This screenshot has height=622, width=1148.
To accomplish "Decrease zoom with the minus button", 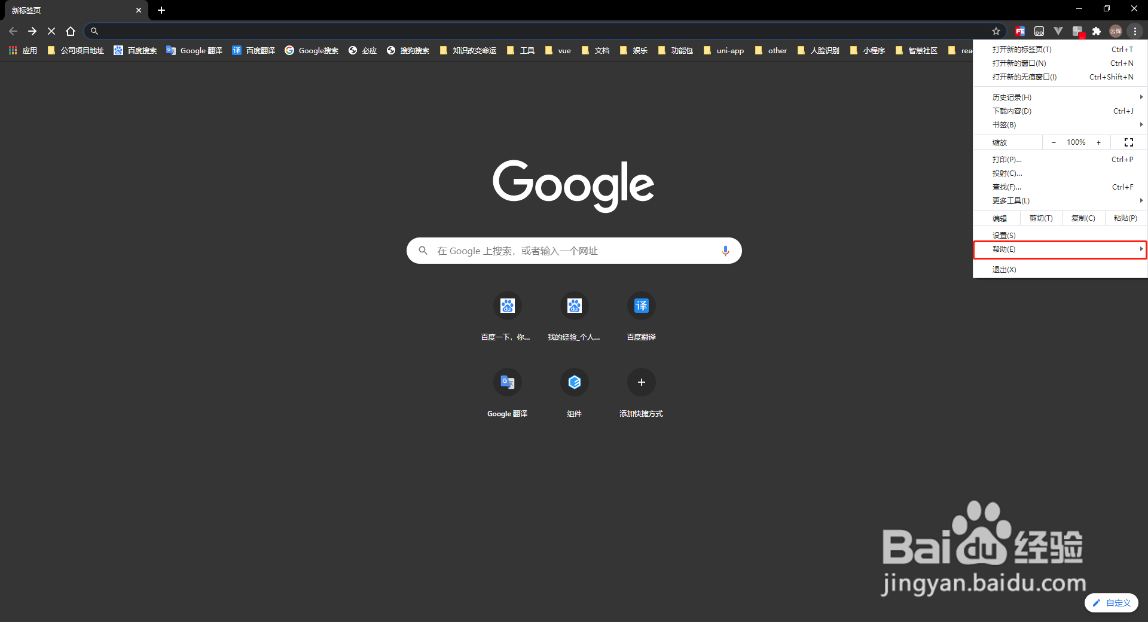I will pyautogui.click(x=1054, y=142).
